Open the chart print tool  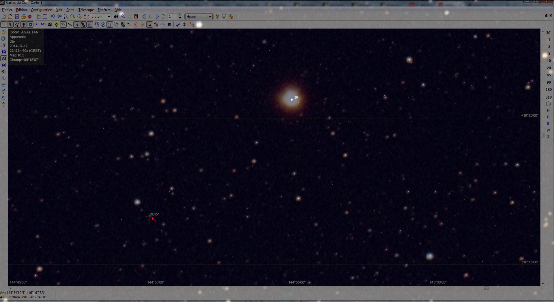(x=24, y=16)
